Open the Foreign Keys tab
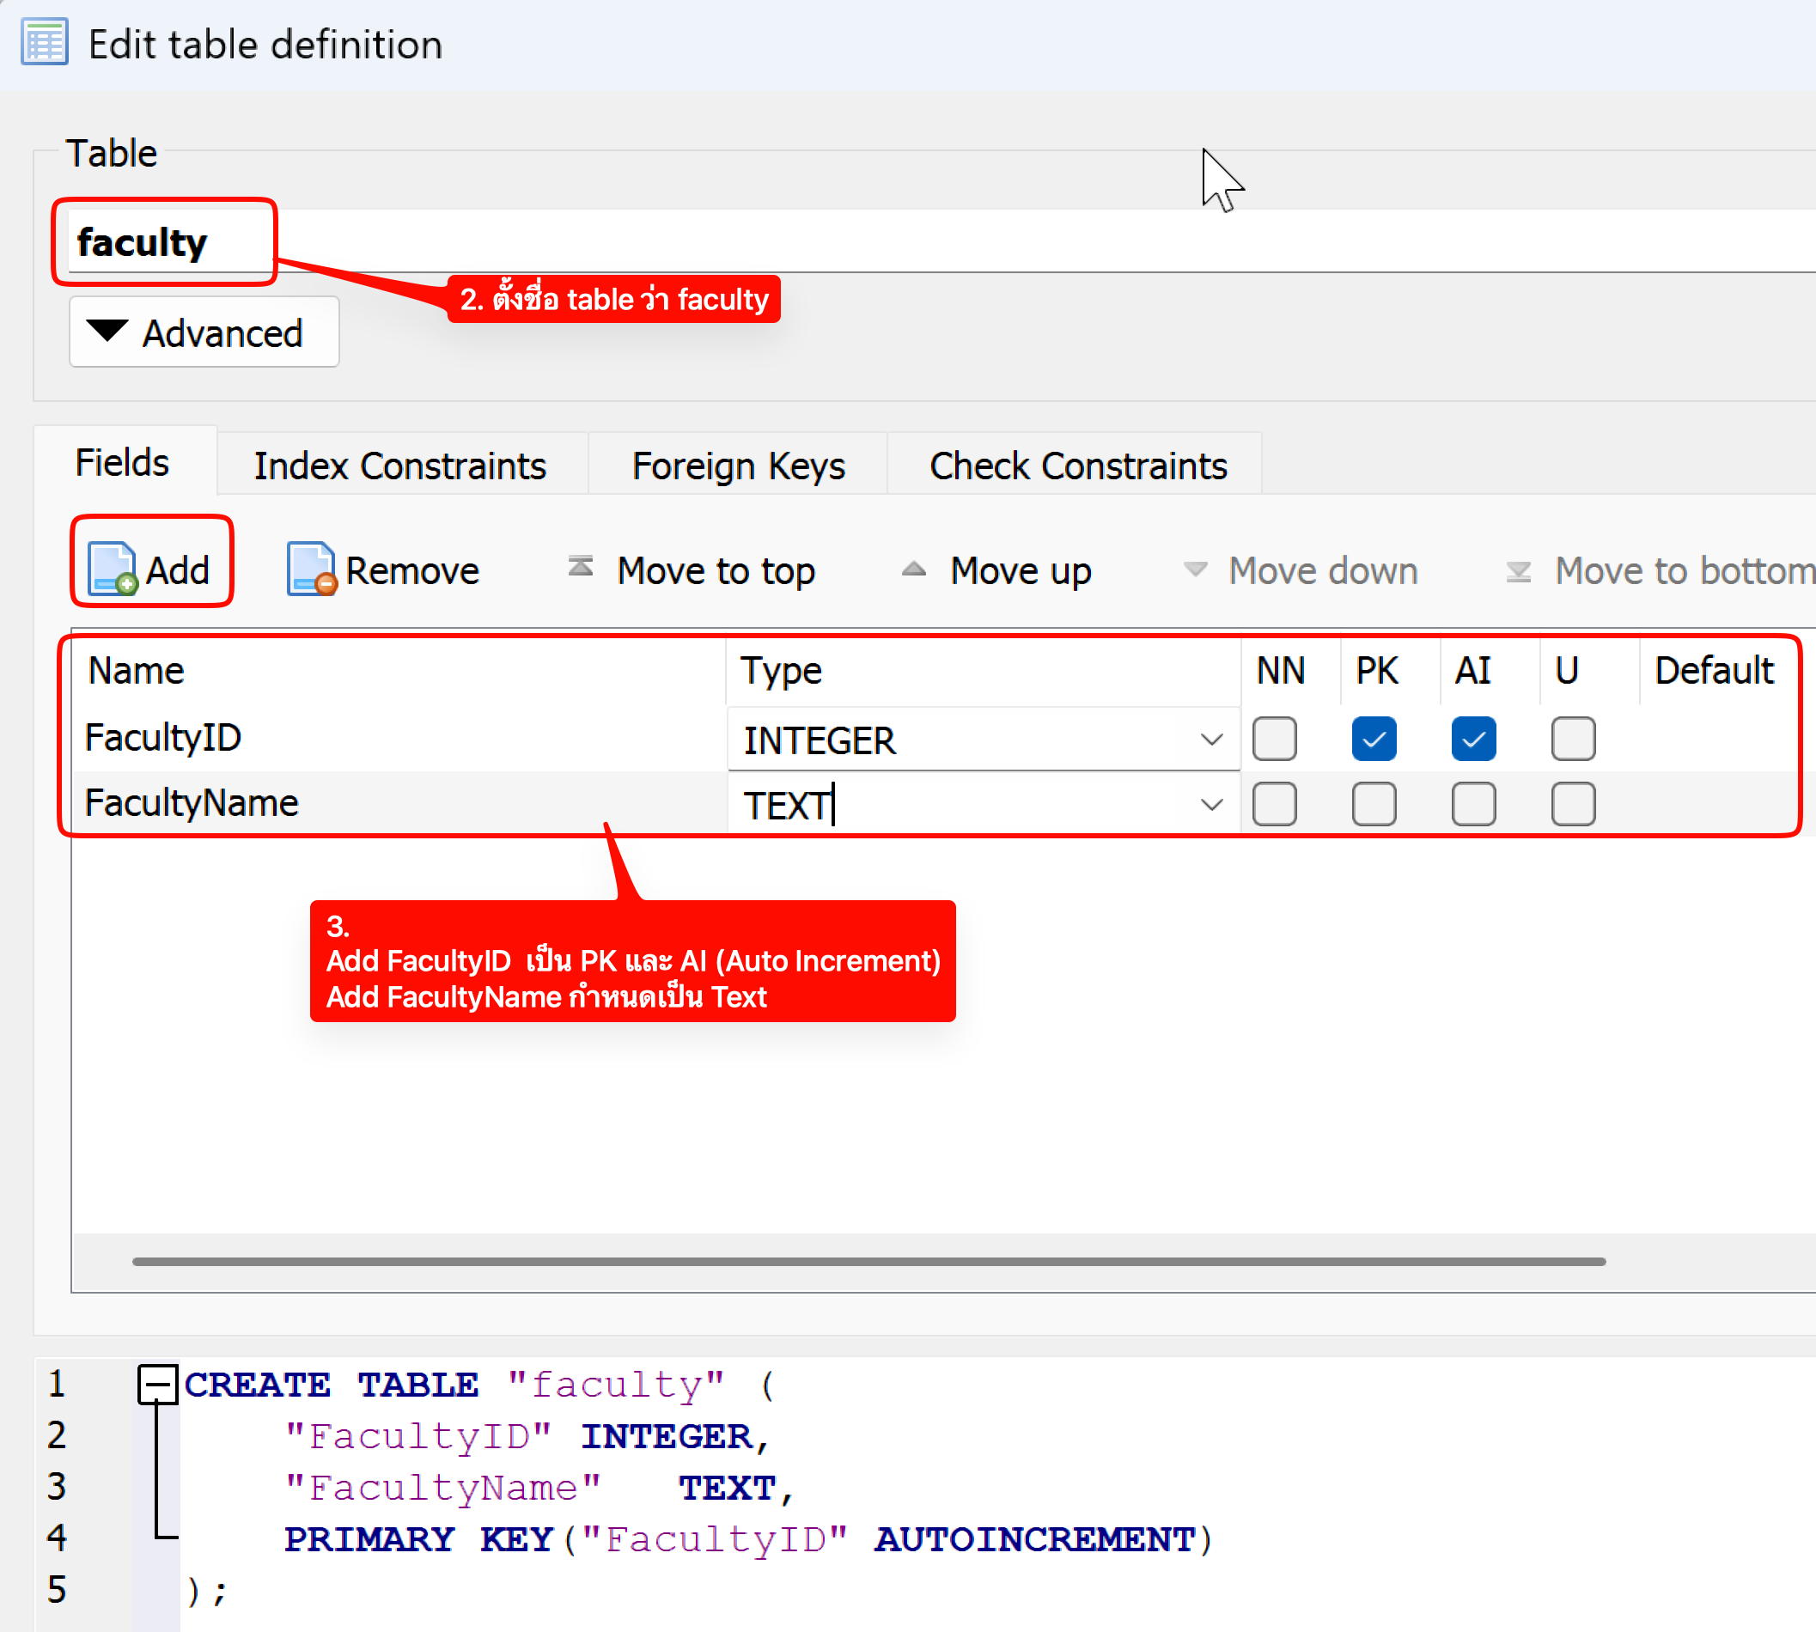Screen dimensions: 1816x1632 pos(737,466)
